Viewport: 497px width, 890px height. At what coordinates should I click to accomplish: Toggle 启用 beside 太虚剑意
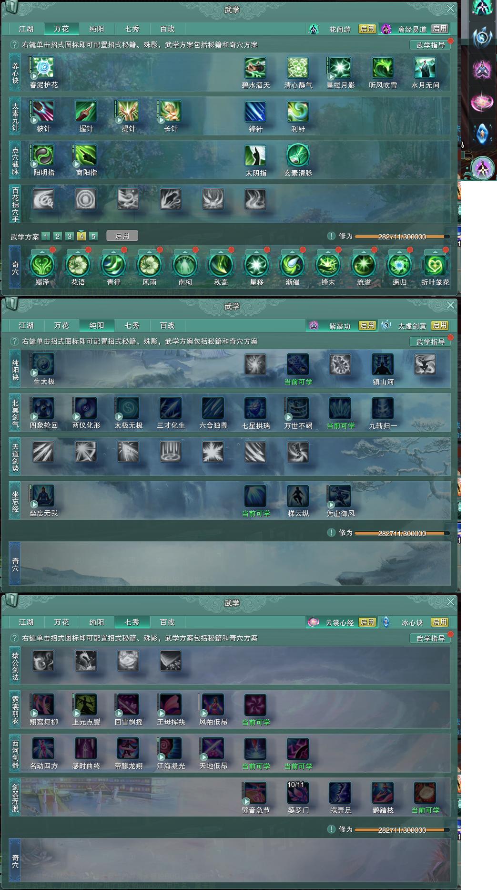[x=439, y=326]
